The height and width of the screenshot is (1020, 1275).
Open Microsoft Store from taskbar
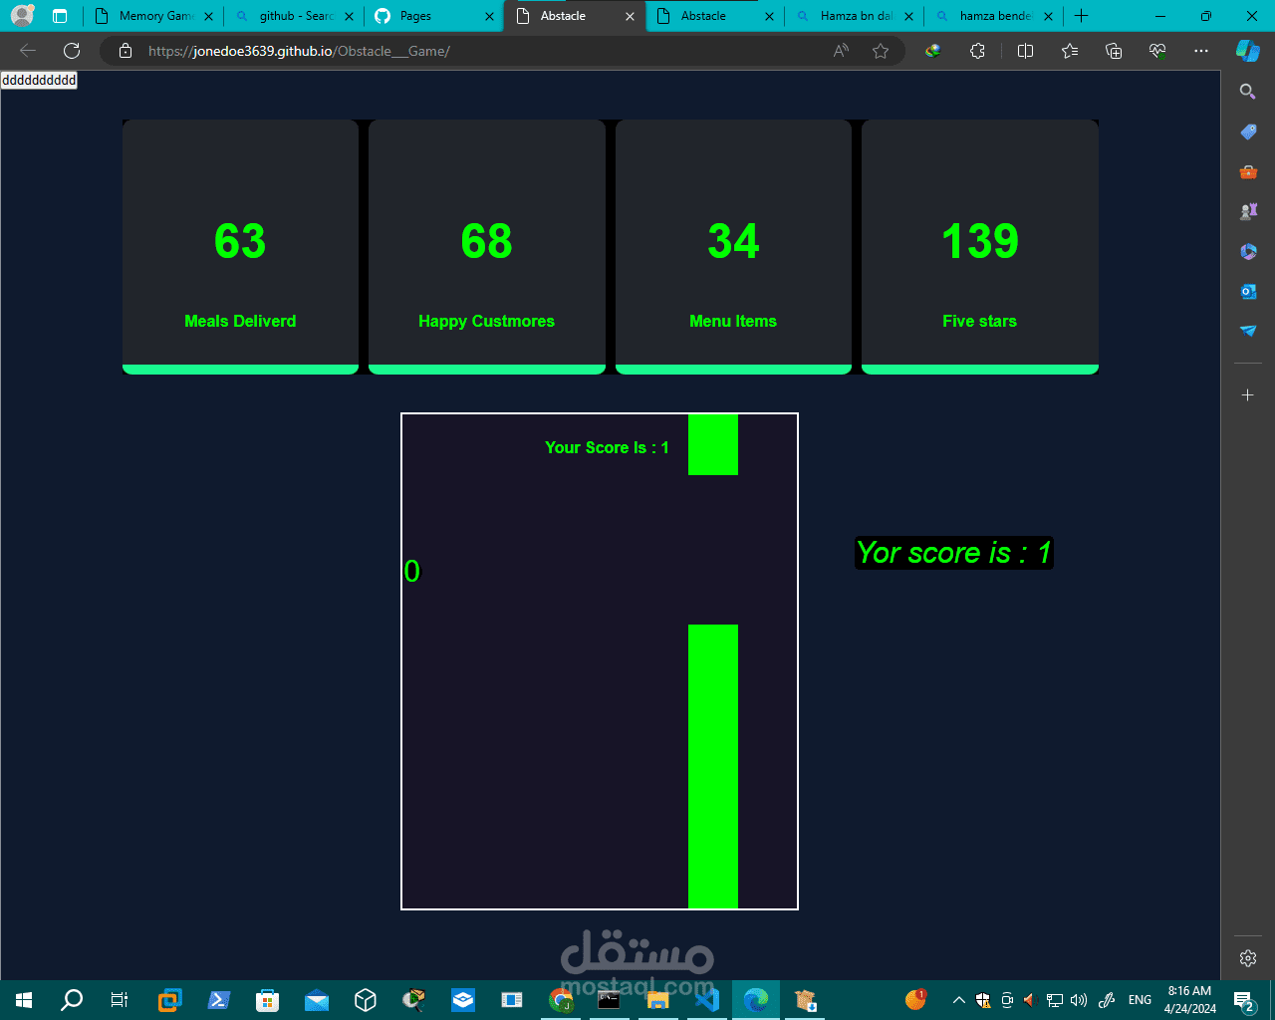click(267, 1000)
